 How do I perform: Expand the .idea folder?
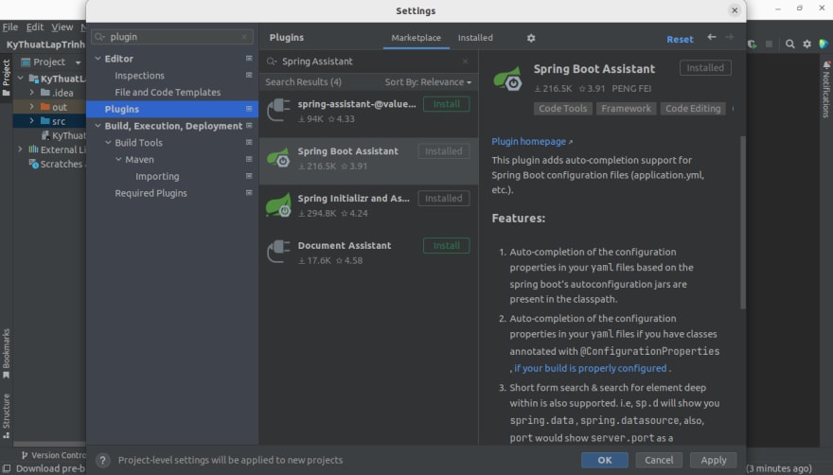tap(31, 93)
